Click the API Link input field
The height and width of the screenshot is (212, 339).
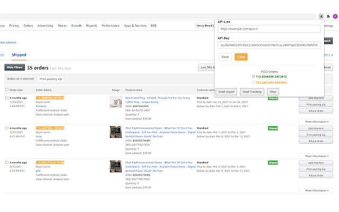pyautogui.click(x=269, y=29)
